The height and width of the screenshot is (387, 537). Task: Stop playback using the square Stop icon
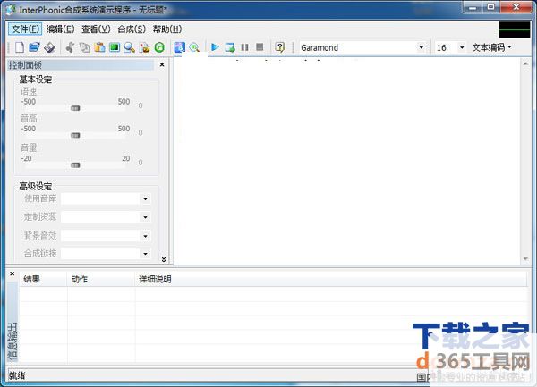coord(260,47)
